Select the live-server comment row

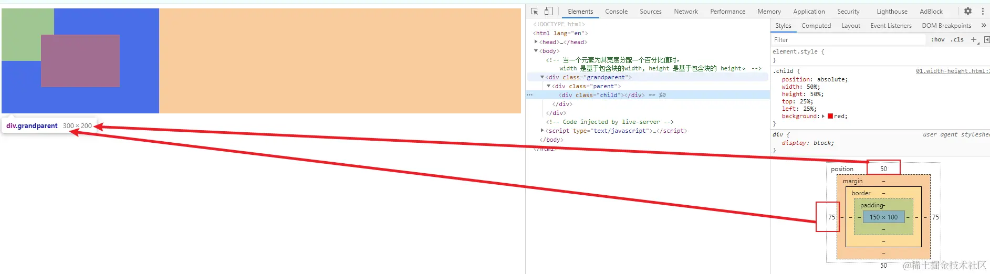coord(610,122)
